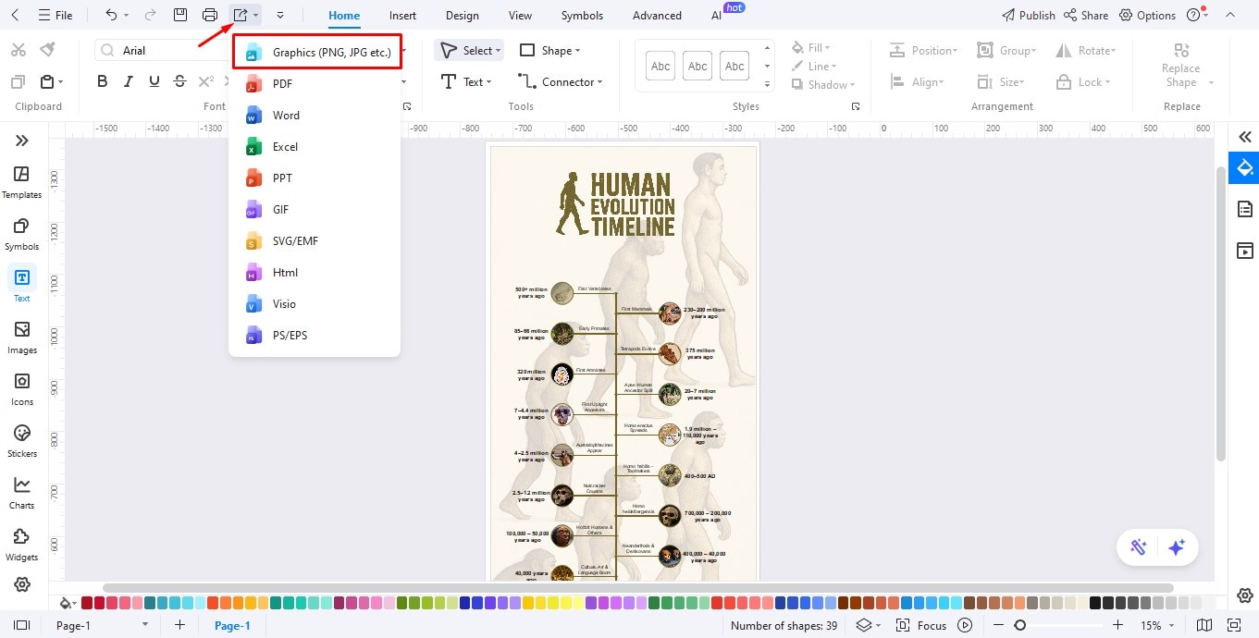Open the Replace Shape button
The image size is (1259, 638).
pos(1181,66)
